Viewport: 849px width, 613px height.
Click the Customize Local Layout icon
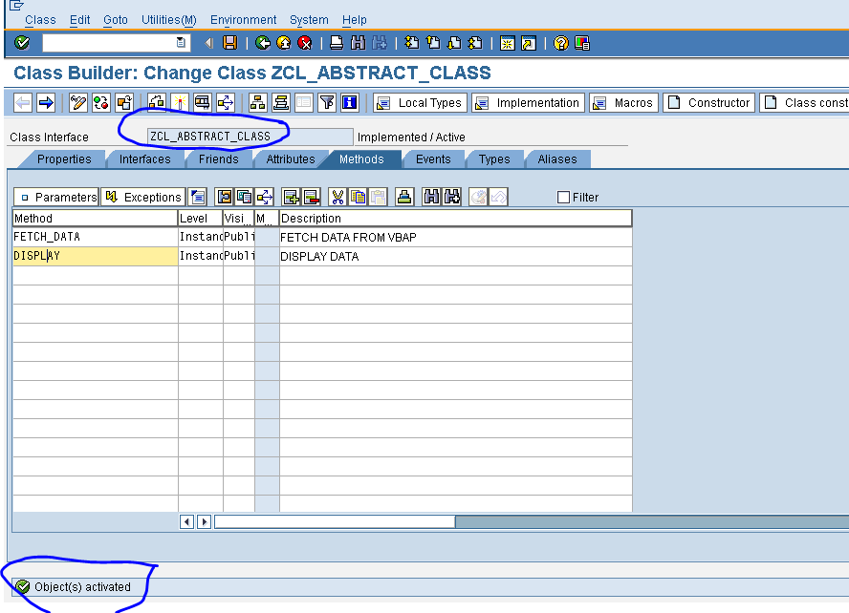tap(582, 43)
